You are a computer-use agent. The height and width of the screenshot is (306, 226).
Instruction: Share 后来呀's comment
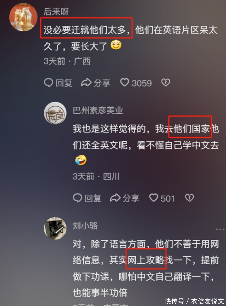[x=96, y=83]
